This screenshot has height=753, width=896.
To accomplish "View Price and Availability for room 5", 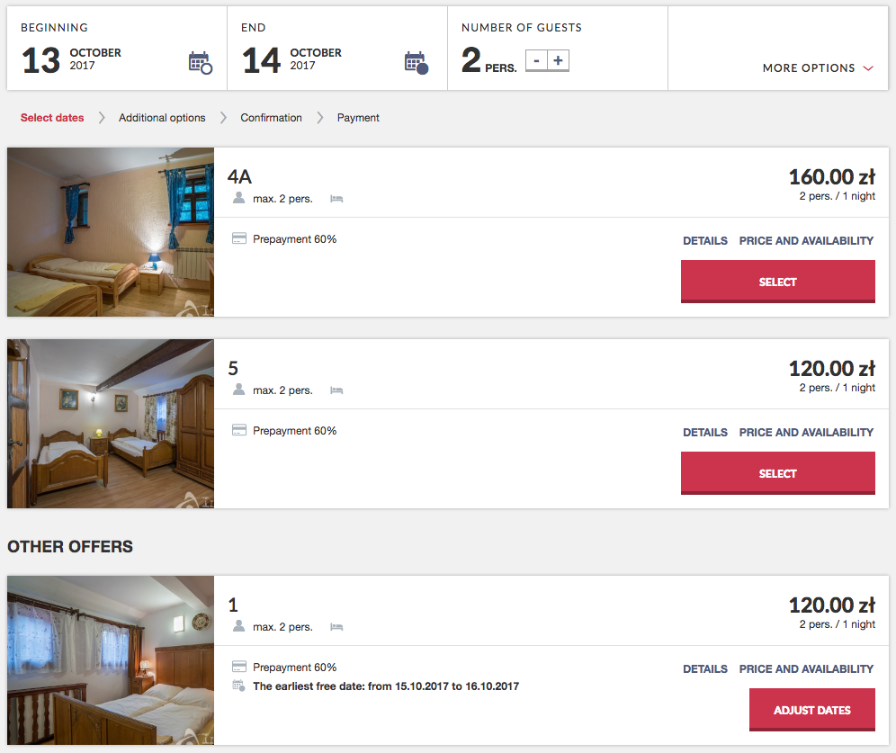I will click(x=806, y=433).
